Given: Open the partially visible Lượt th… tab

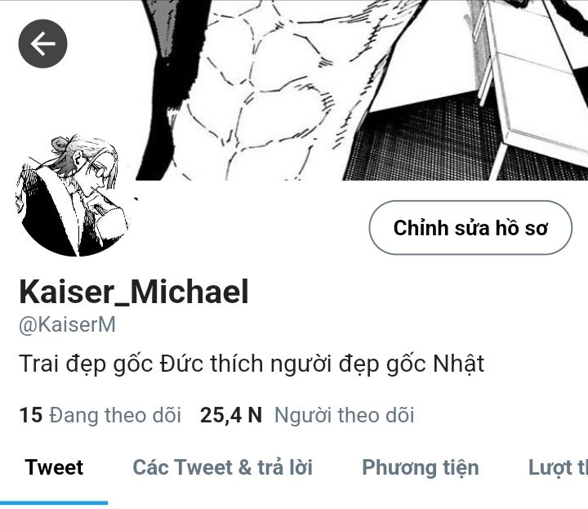Looking at the screenshot, I should pyautogui.click(x=558, y=468).
